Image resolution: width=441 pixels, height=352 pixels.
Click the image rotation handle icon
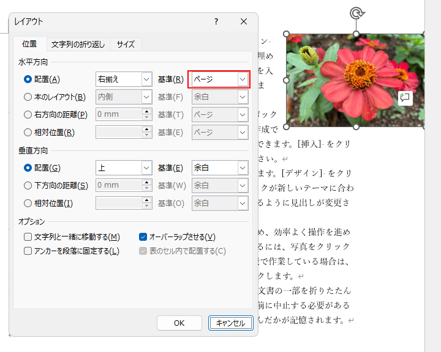pos(357,13)
